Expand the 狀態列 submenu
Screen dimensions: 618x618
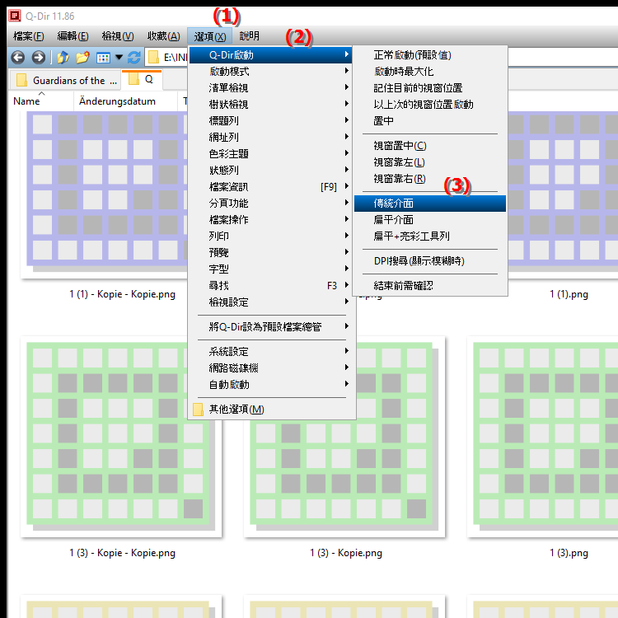point(271,171)
